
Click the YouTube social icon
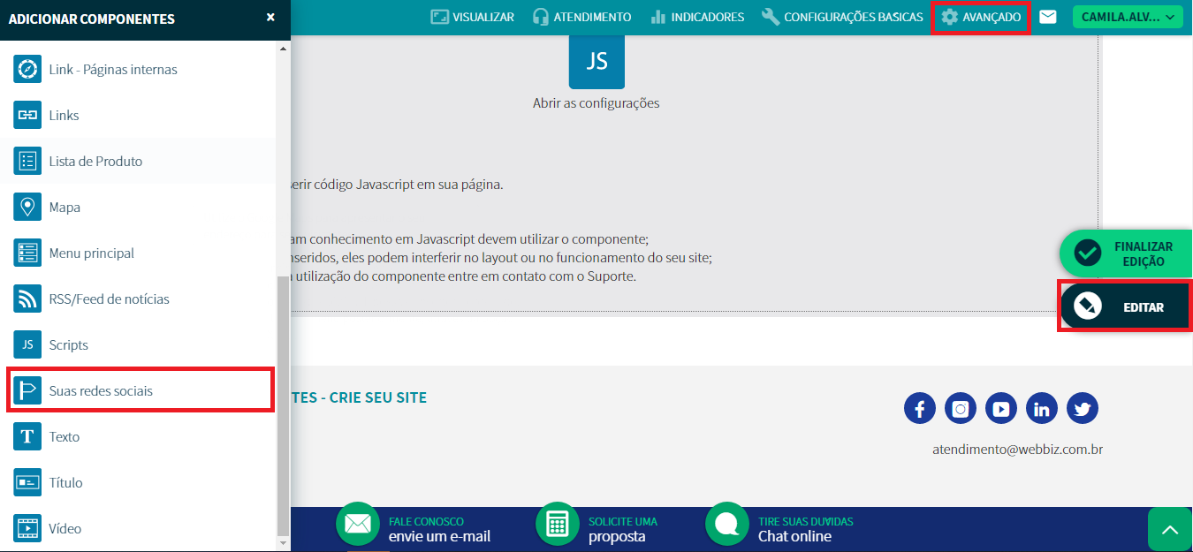[1001, 409]
